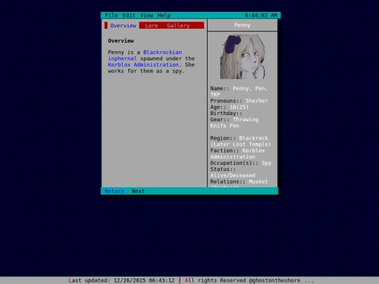
Task: Click the Name:: field label
Action: tap(220, 88)
